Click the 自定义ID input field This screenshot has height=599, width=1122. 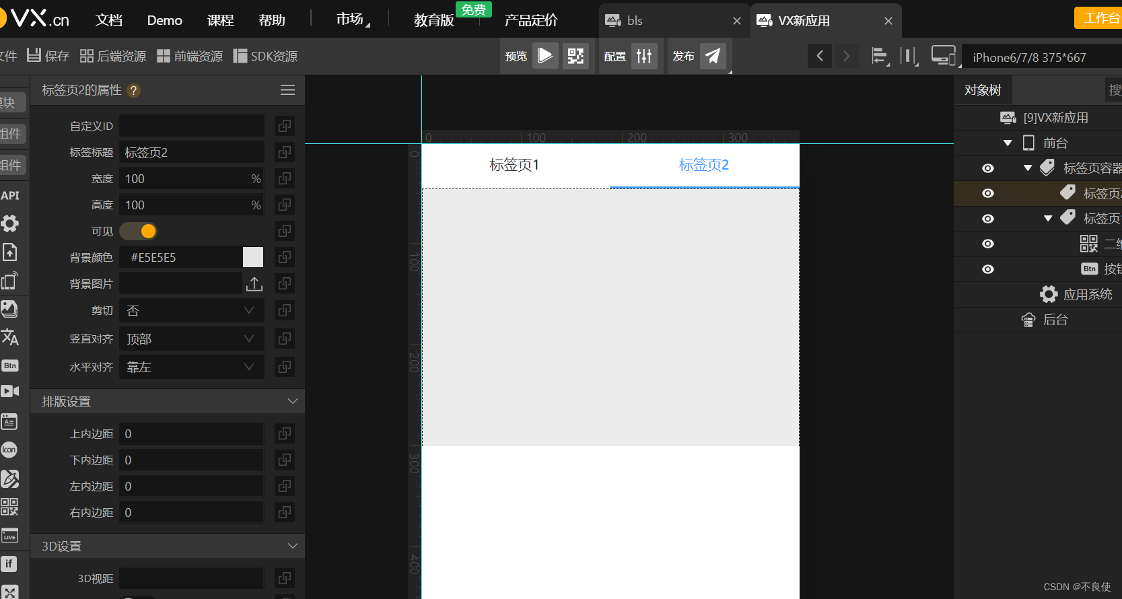(x=192, y=126)
